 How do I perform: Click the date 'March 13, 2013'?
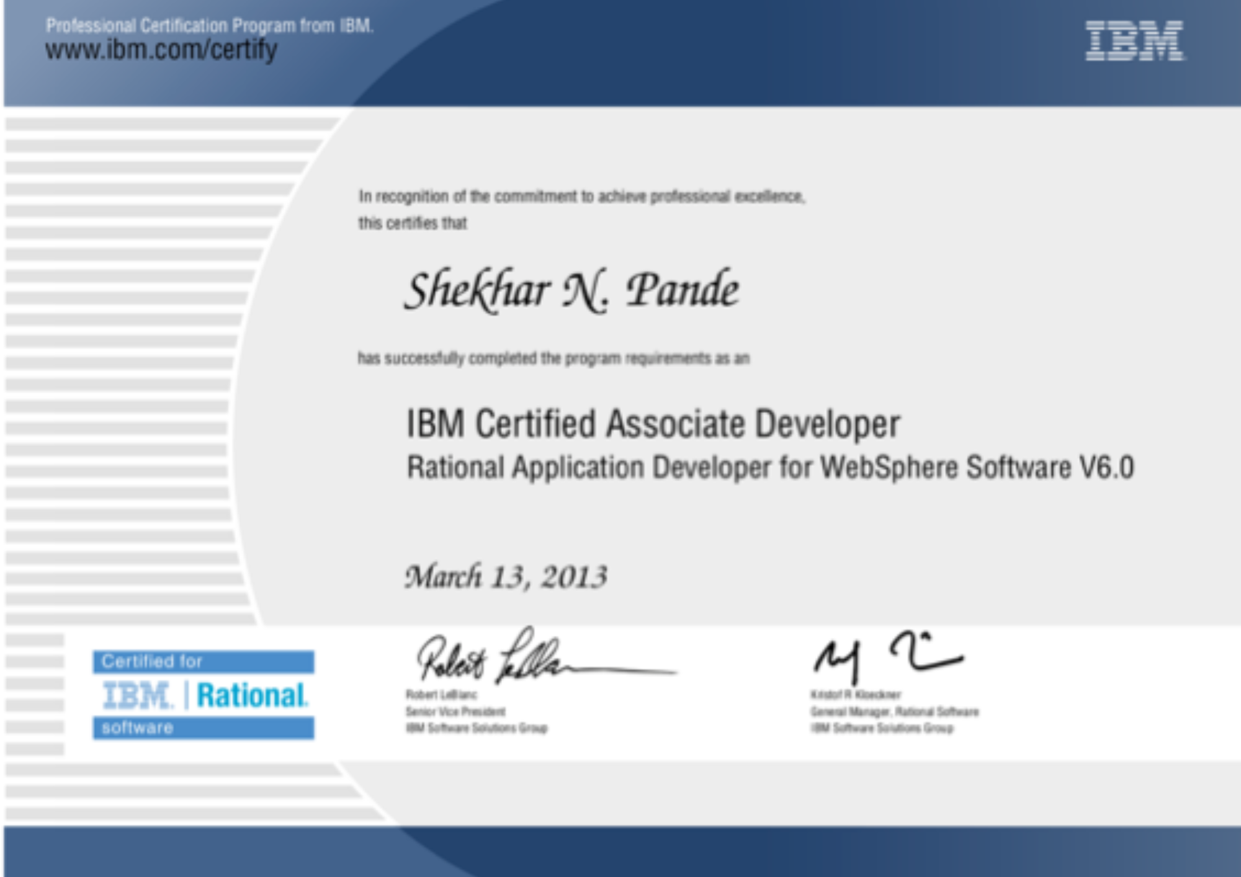coord(506,577)
